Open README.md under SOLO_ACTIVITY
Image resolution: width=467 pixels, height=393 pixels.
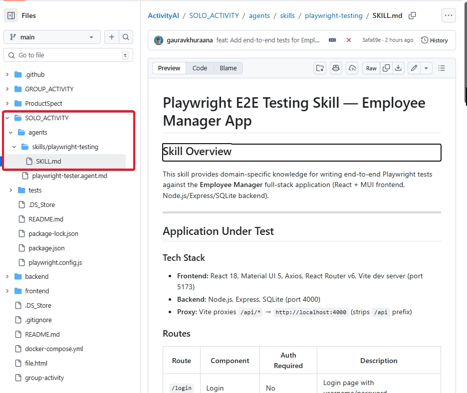[x=46, y=219]
